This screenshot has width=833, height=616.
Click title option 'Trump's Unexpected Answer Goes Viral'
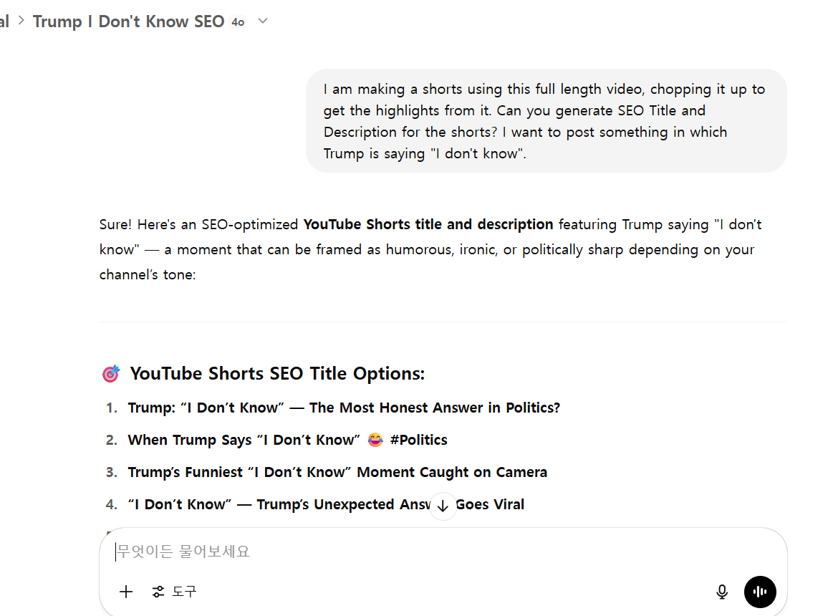click(326, 504)
